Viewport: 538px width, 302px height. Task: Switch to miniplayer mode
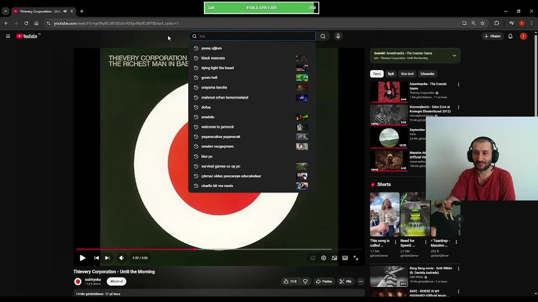pyautogui.click(x=334, y=258)
